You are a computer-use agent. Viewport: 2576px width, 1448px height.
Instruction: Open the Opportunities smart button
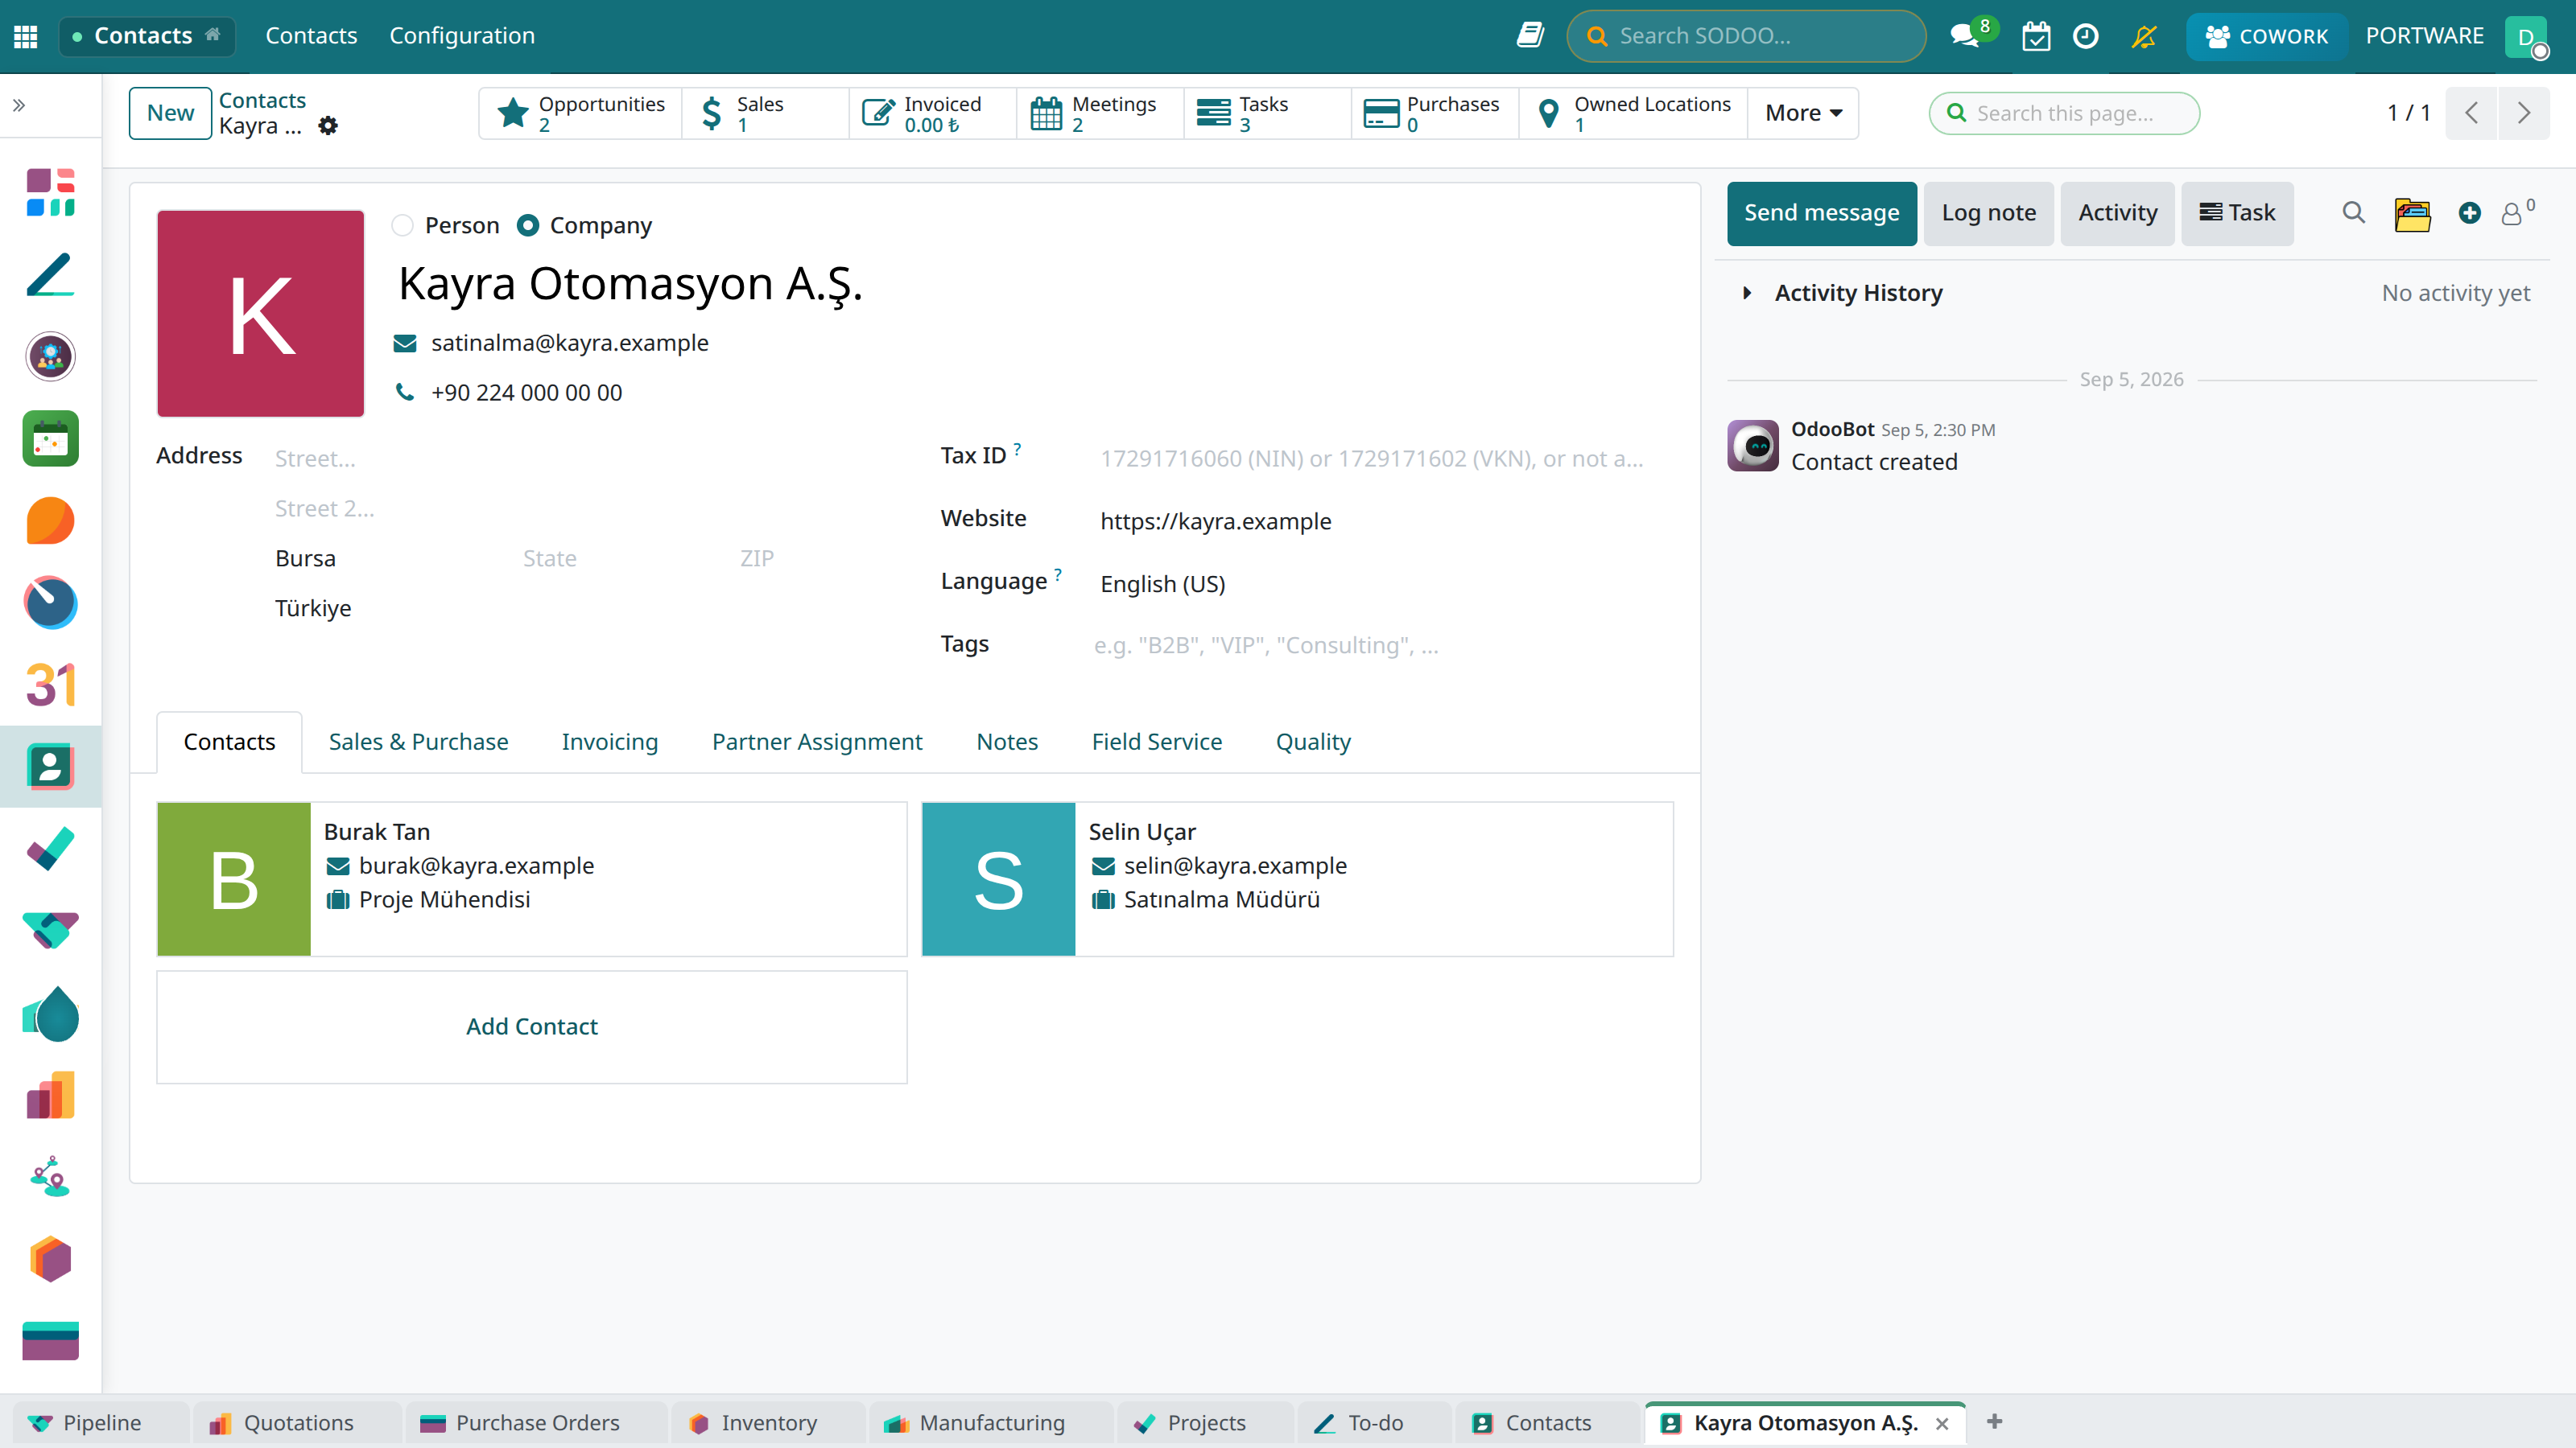tap(581, 113)
